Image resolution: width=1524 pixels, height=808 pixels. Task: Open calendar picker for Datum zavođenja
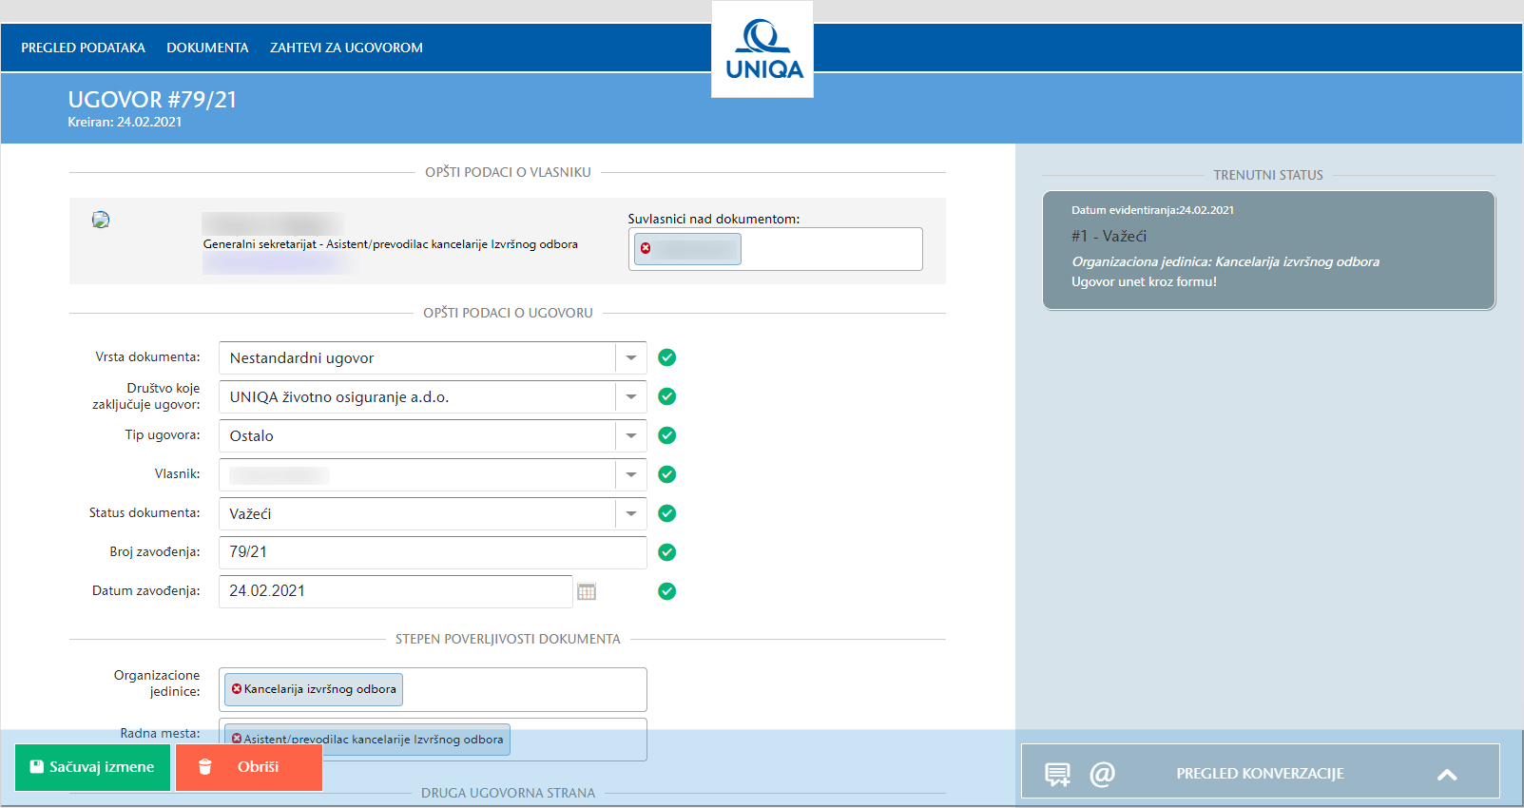(587, 591)
